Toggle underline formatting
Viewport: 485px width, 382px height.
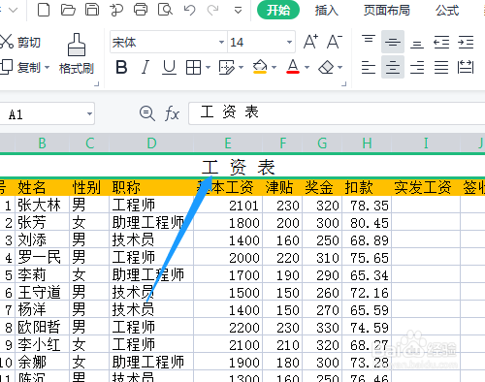coord(169,68)
